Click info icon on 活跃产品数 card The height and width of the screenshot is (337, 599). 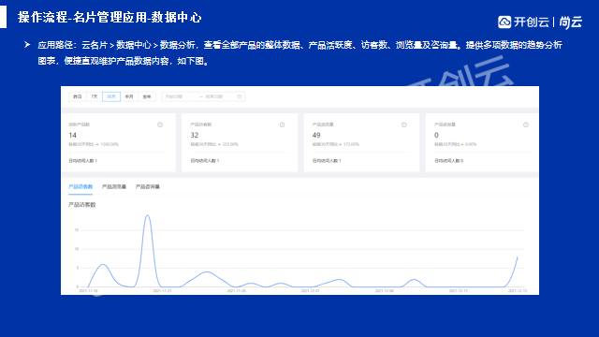(160, 125)
